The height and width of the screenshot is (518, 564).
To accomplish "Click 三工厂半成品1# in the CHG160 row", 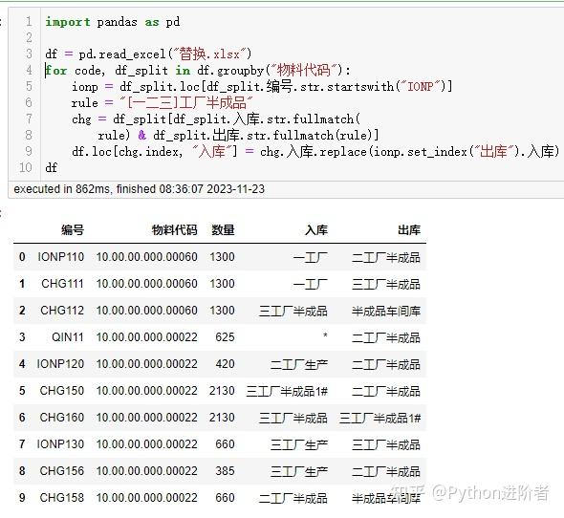I will click(380, 418).
